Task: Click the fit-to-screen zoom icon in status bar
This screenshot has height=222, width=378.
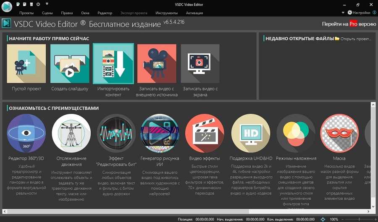Action: pyautogui.click(x=323, y=219)
